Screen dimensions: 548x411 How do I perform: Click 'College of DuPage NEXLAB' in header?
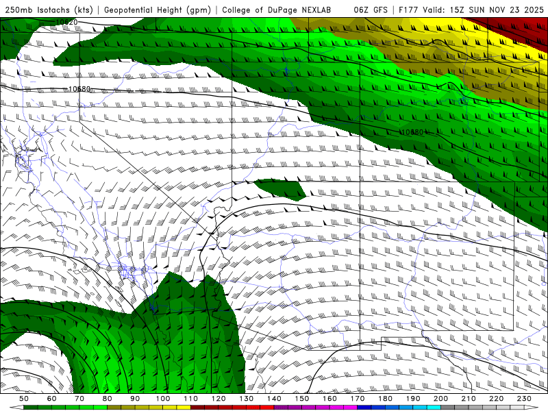point(276,10)
